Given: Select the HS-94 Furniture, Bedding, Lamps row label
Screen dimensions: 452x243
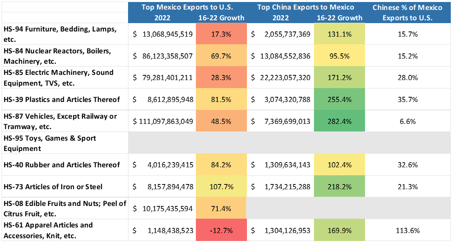Looking at the screenshot, I should click(x=60, y=34).
